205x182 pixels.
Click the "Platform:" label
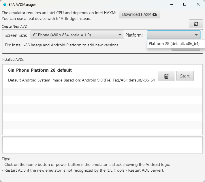(134, 35)
